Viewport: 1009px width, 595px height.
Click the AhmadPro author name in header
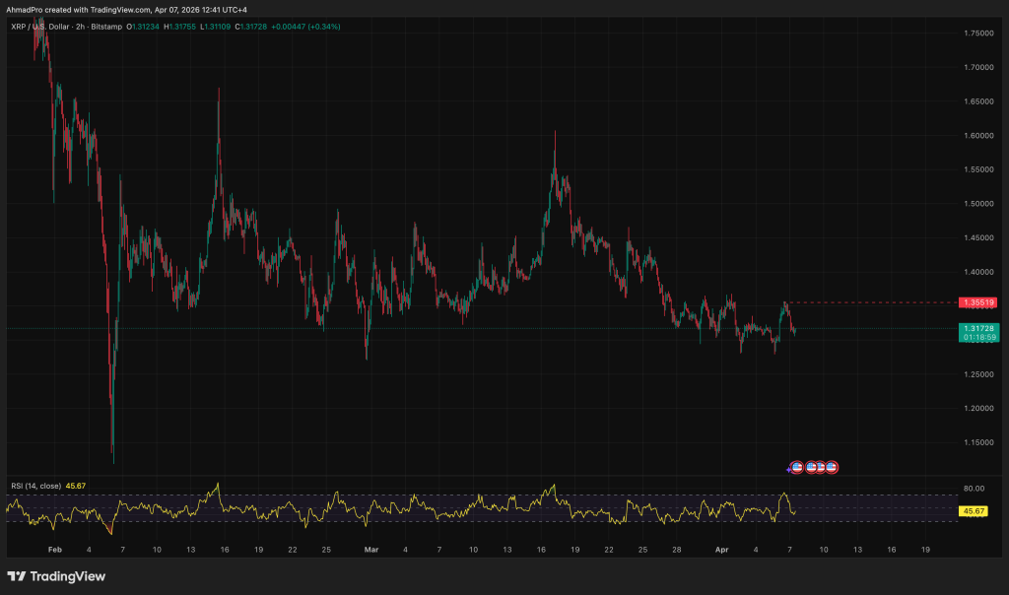tap(26, 9)
